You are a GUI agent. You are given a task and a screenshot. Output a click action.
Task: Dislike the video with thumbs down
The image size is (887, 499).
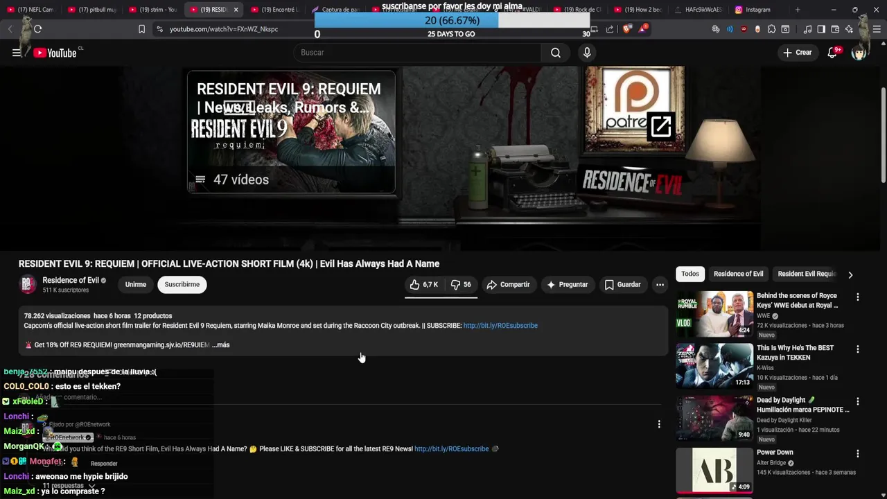point(461,285)
